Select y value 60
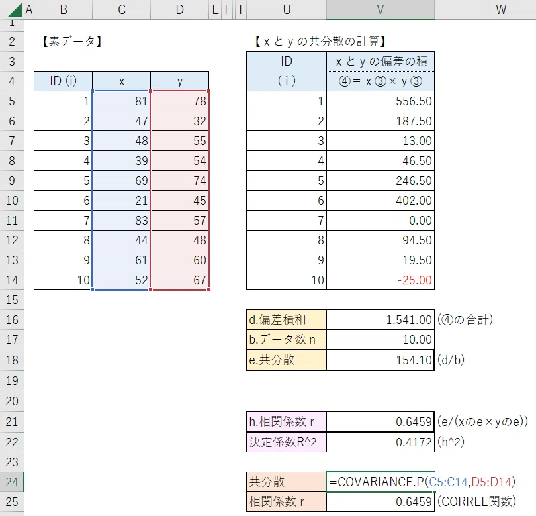Image resolution: width=536 pixels, height=516 pixels. [180, 260]
